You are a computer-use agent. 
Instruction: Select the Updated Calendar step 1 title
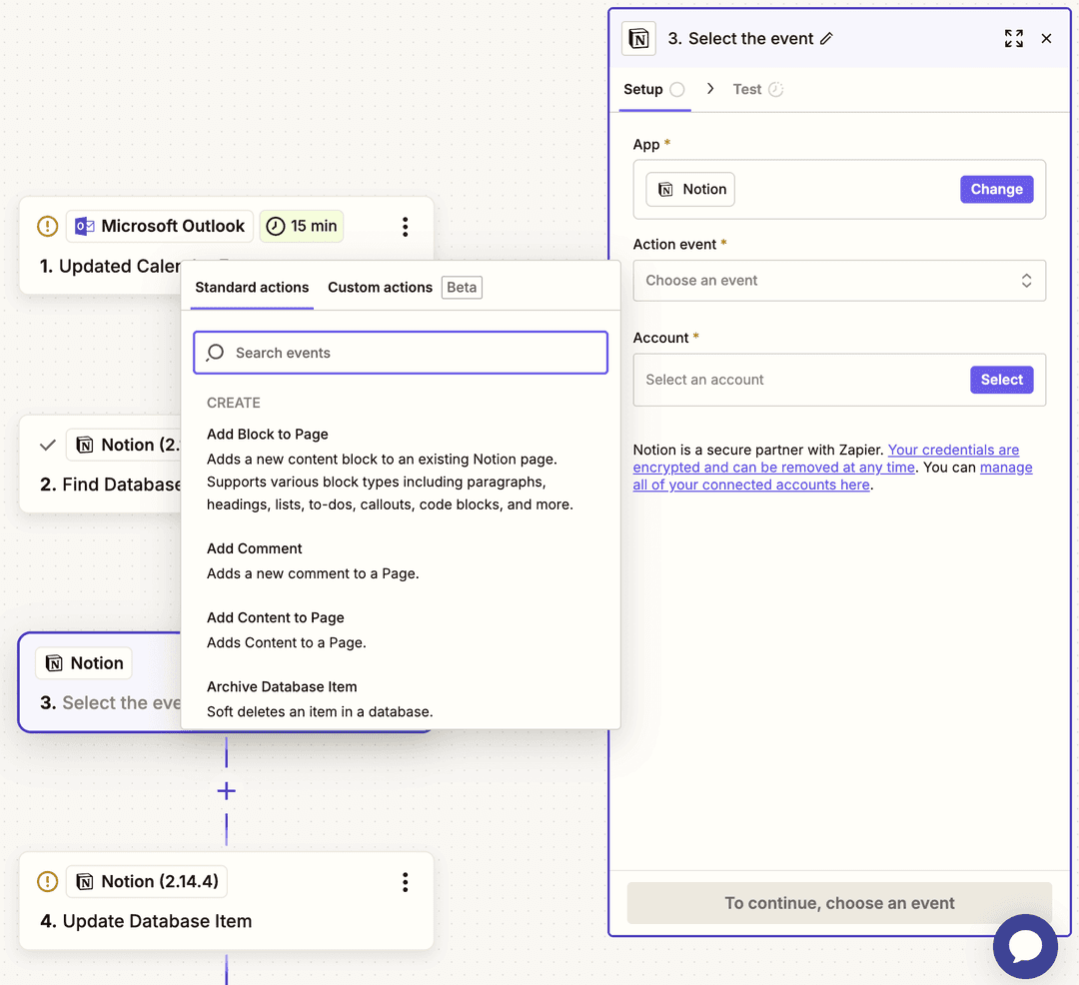tap(110, 266)
